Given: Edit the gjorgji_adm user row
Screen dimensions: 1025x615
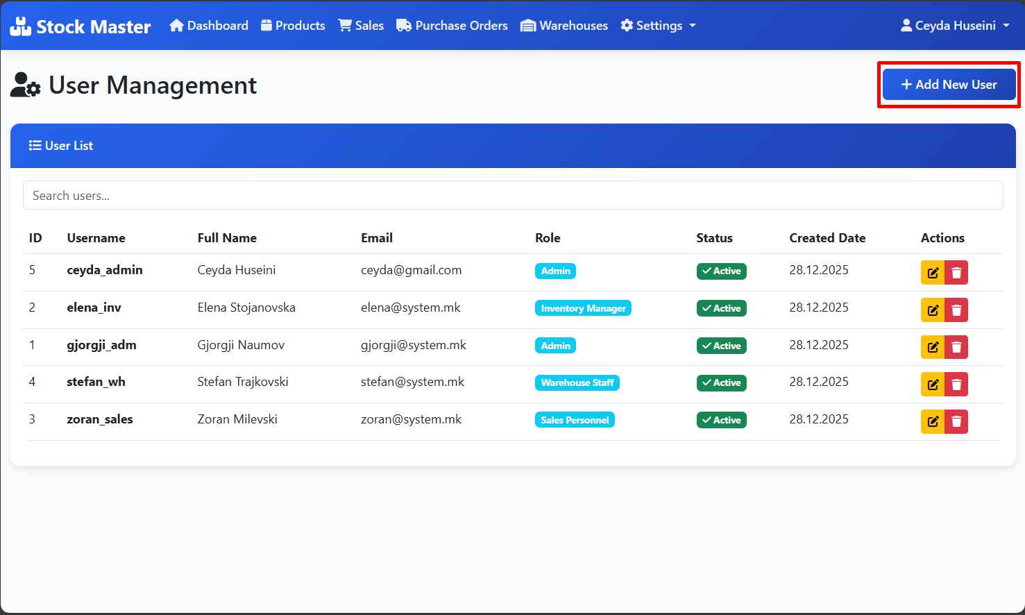Looking at the screenshot, I should click(x=933, y=347).
